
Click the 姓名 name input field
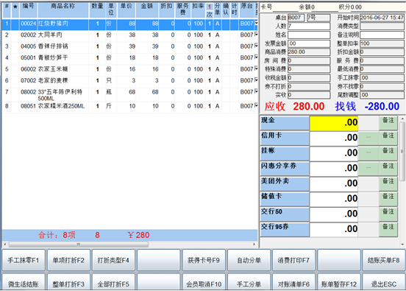pyautogui.click(x=309, y=35)
